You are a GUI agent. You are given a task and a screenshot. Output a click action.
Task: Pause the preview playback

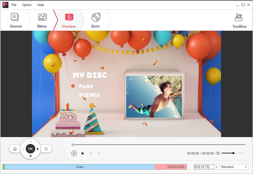click(74, 153)
